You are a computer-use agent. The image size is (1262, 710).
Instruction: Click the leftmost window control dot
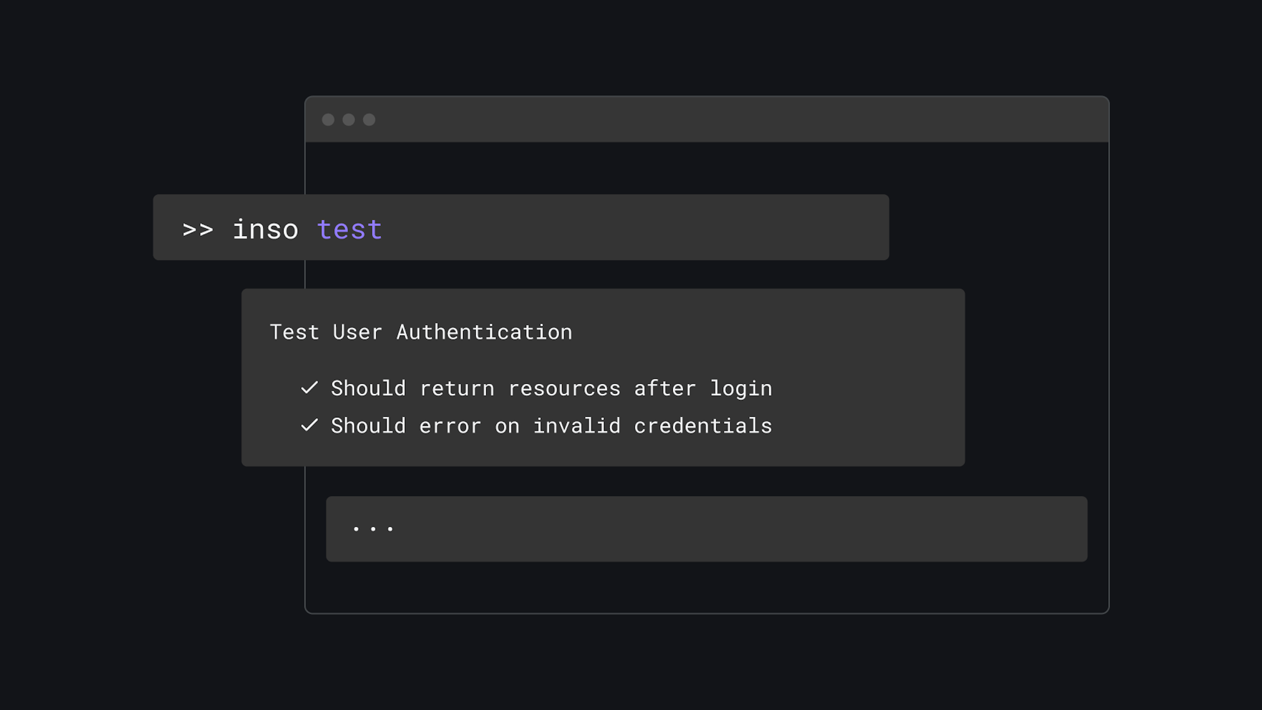[328, 120]
